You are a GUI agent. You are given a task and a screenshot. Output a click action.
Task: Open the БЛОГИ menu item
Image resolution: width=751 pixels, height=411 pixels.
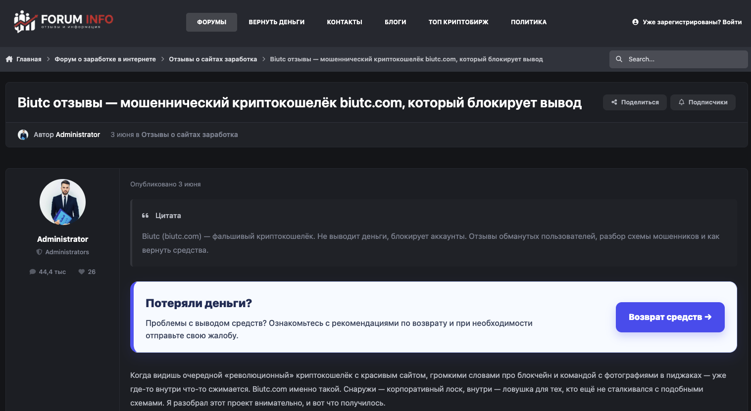click(x=396, y=22)
